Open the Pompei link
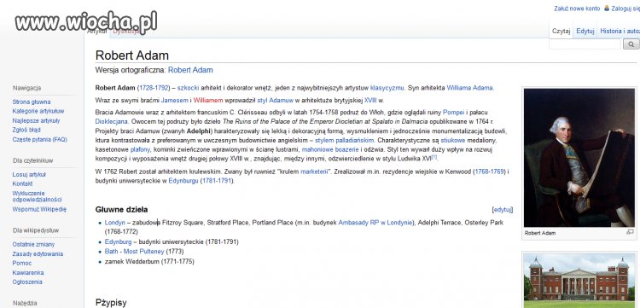 (453, 112)
